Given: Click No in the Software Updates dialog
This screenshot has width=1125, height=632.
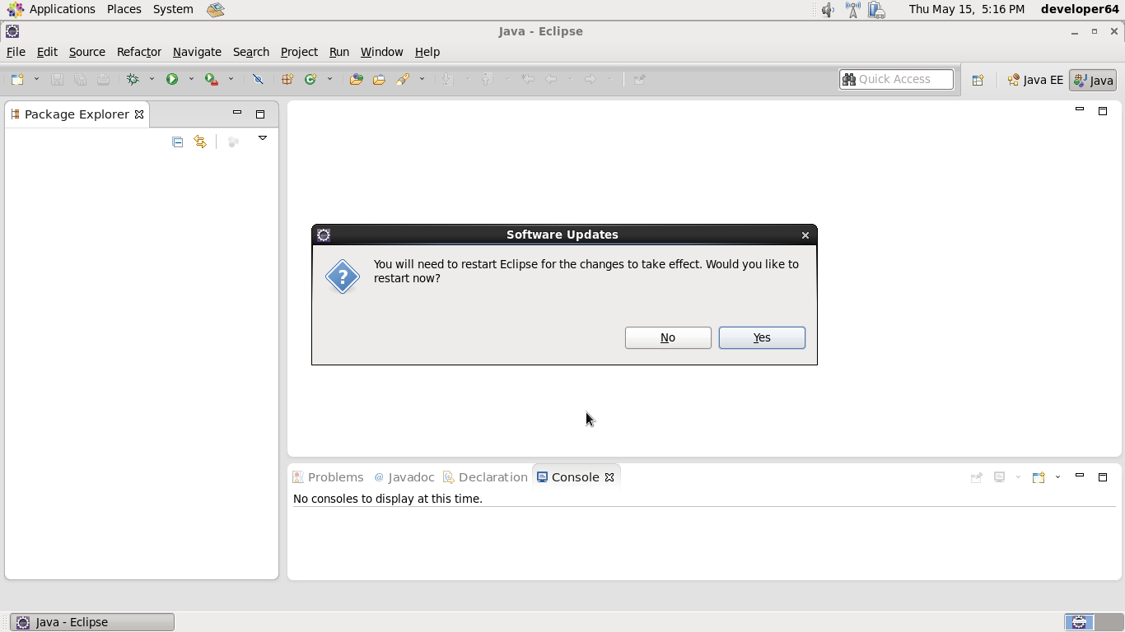Looking at the screenshot, I should point(668,337).
